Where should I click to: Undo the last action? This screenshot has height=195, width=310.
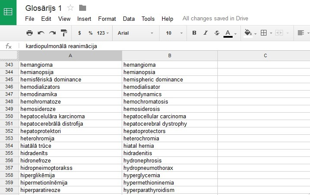(x=41, y=33)
